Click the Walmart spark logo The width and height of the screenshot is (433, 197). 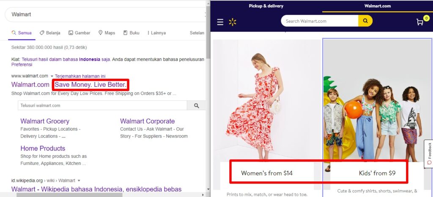[233, 22]
